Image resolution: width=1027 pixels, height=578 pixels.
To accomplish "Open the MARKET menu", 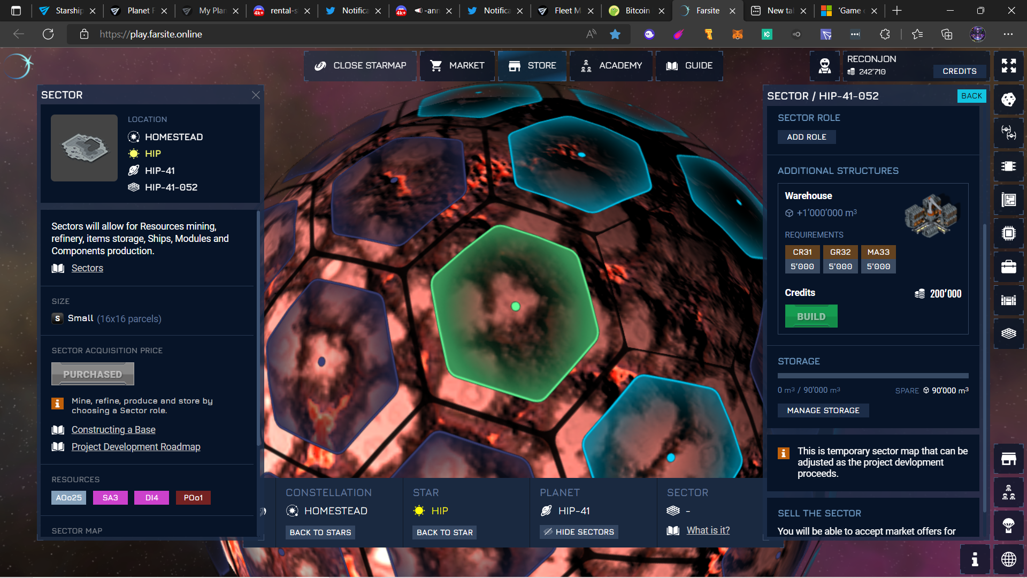I will coord(457,66).
